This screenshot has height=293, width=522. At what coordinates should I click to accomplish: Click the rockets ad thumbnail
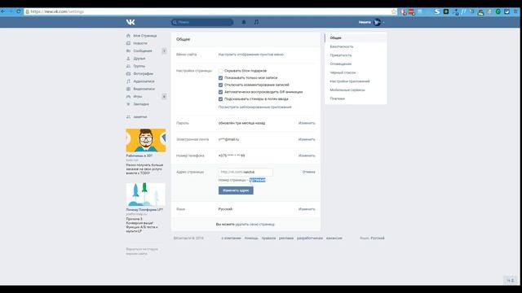(x=146, y=195)
